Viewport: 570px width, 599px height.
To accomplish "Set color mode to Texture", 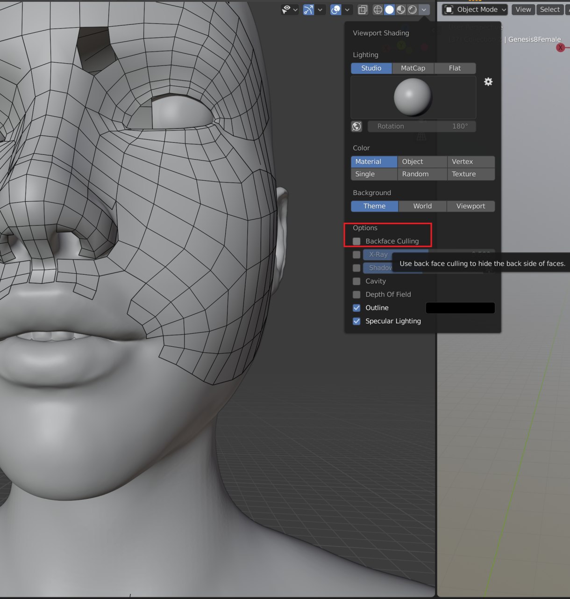I will pos(471,174).
